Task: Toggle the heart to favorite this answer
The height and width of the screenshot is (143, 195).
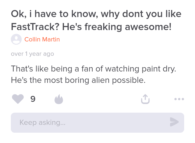Action: (x=18, y=99)
